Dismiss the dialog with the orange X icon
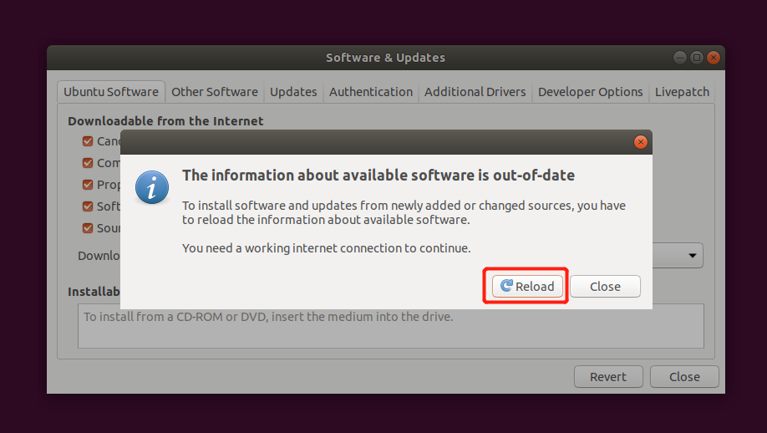This screenshot has height=433, width=767. (640, 142)
